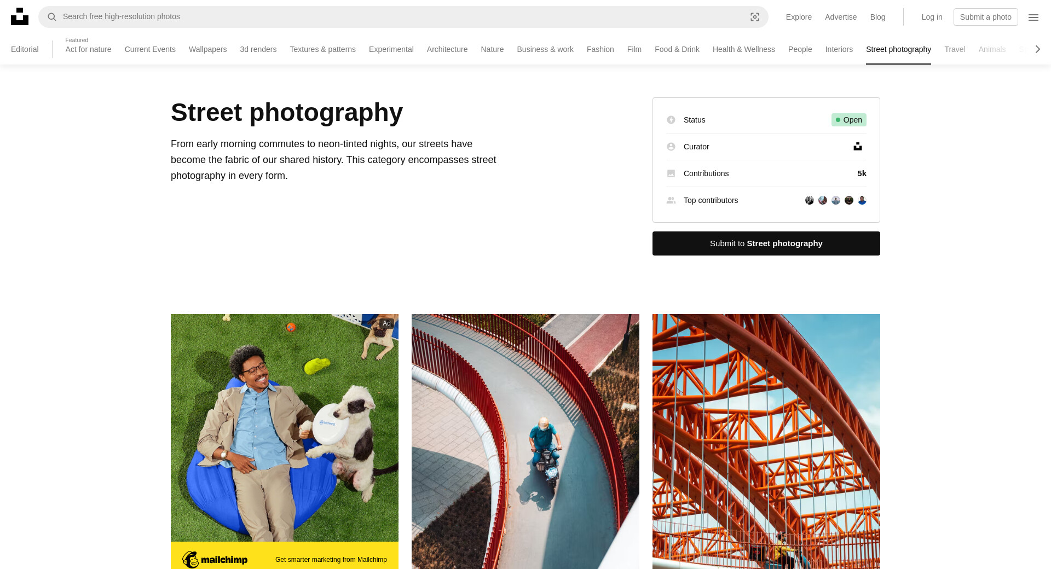Click the Explore link
The height and width of the screenshot is (569, 1051).
click(799, 17)
